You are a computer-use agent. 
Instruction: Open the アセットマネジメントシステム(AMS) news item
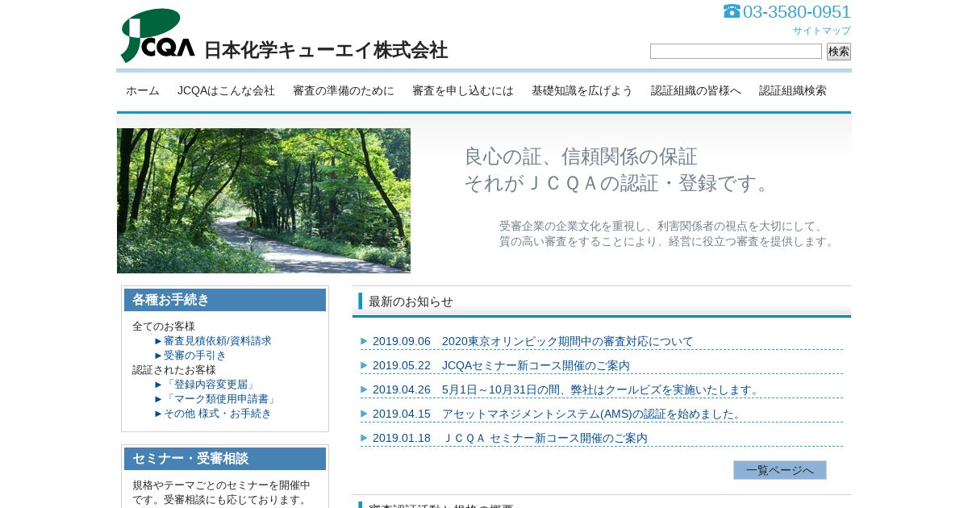coord(559,414)
